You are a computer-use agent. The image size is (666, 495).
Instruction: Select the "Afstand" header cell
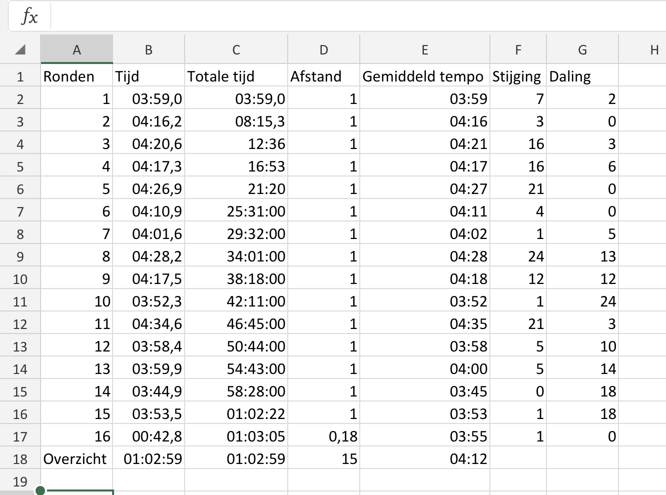coord(324,76)
